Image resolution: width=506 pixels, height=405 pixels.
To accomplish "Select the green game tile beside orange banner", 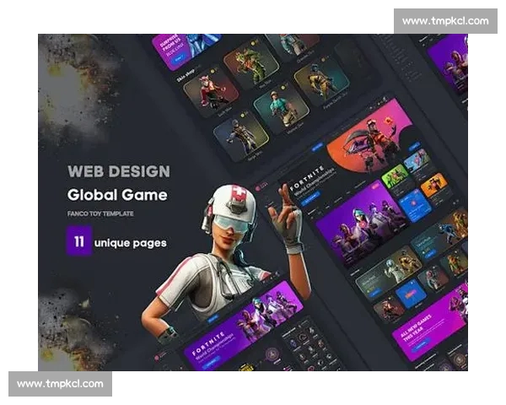I will point(395,176).
